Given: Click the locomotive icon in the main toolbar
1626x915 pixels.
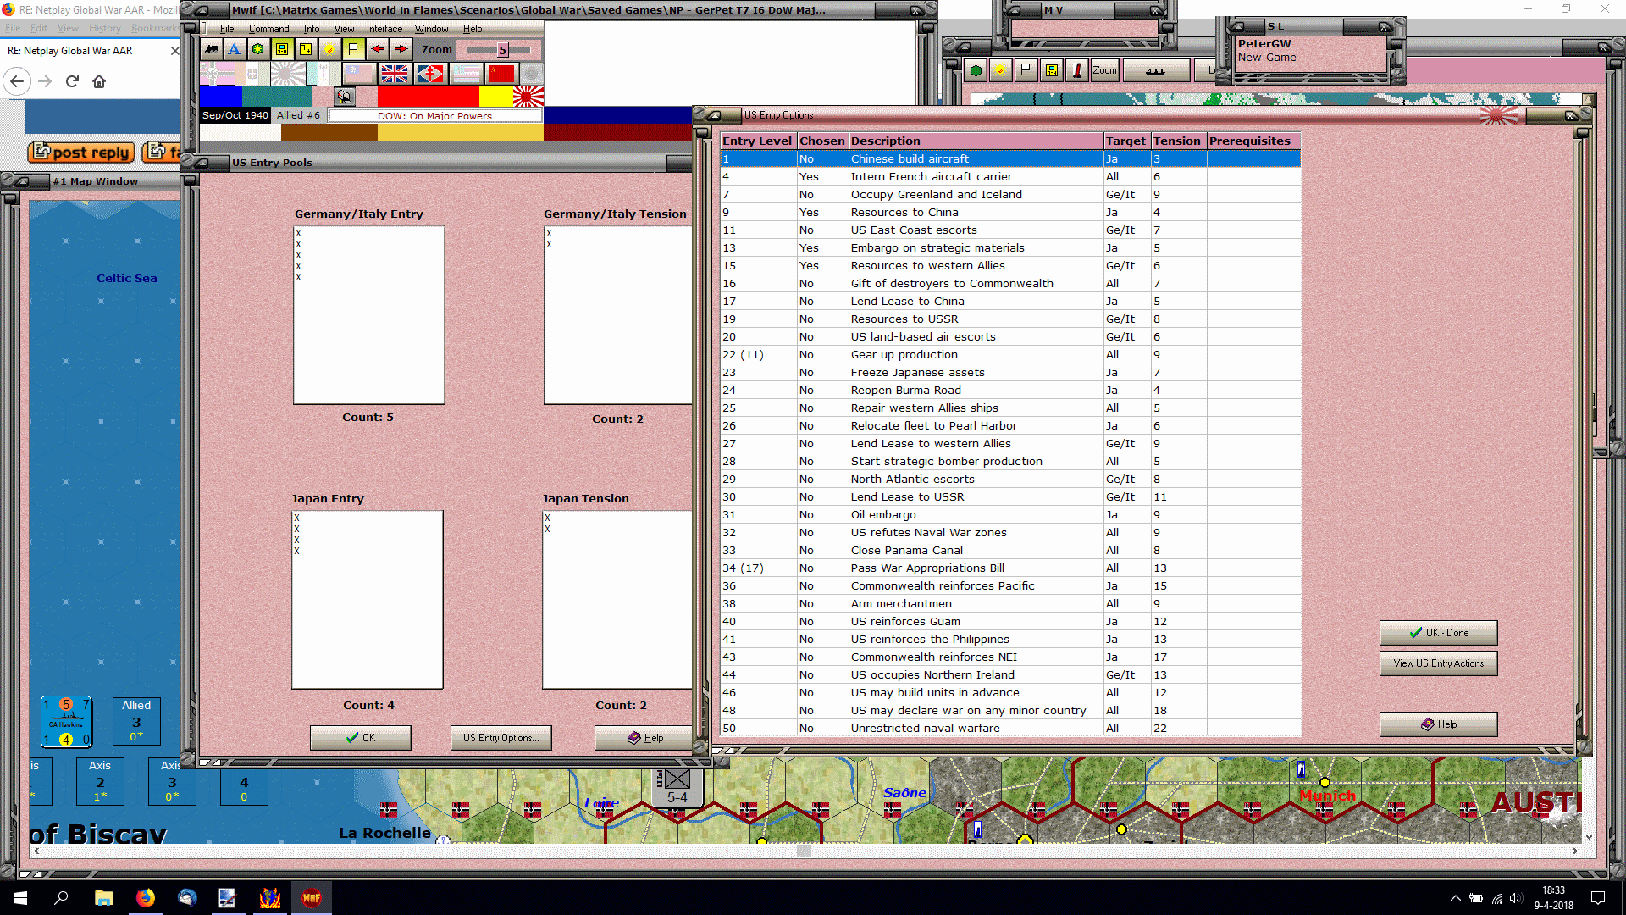Looking at the screenshot, I should click(x=211, y=49).
